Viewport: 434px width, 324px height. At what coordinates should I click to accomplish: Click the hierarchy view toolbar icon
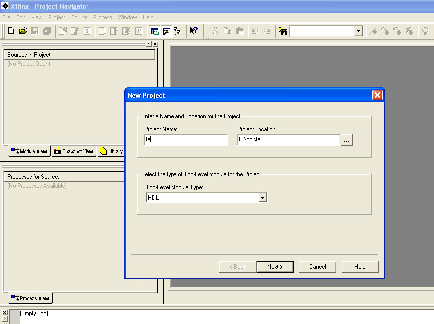177,31
